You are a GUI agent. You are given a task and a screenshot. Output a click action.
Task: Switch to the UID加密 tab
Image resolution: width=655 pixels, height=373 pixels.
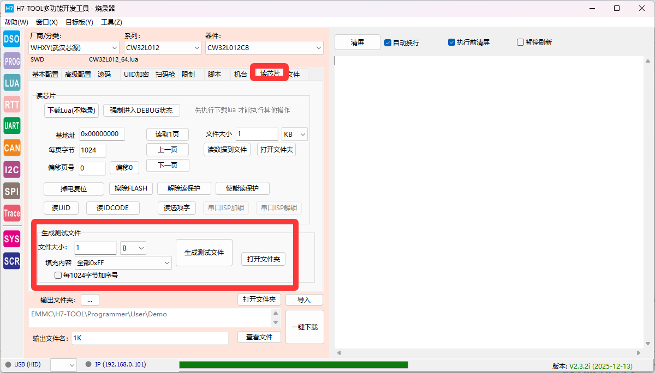136,75
